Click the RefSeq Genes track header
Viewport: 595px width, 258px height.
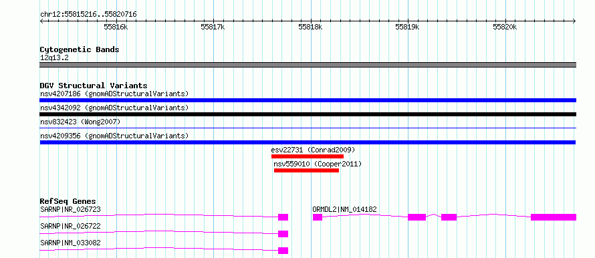[68, 201]
